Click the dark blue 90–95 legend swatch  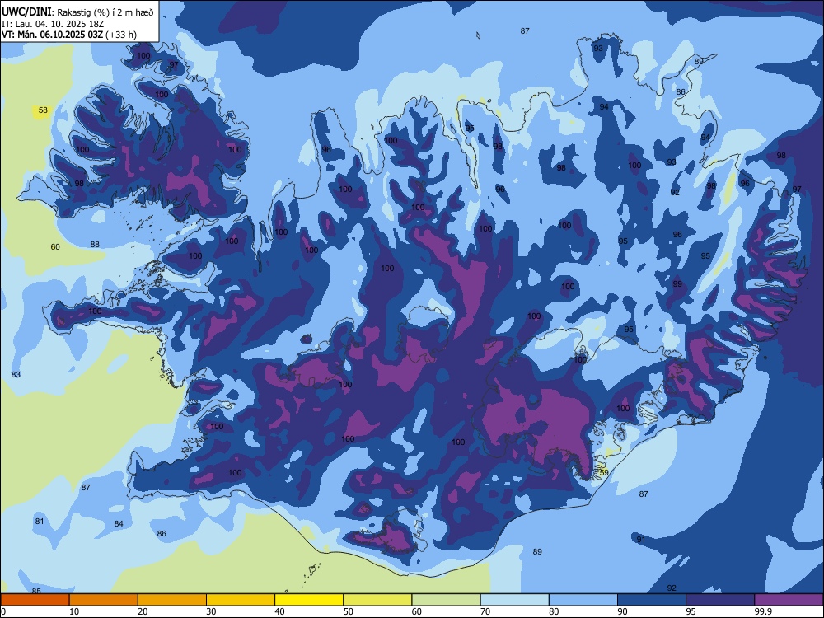[652, 600]
